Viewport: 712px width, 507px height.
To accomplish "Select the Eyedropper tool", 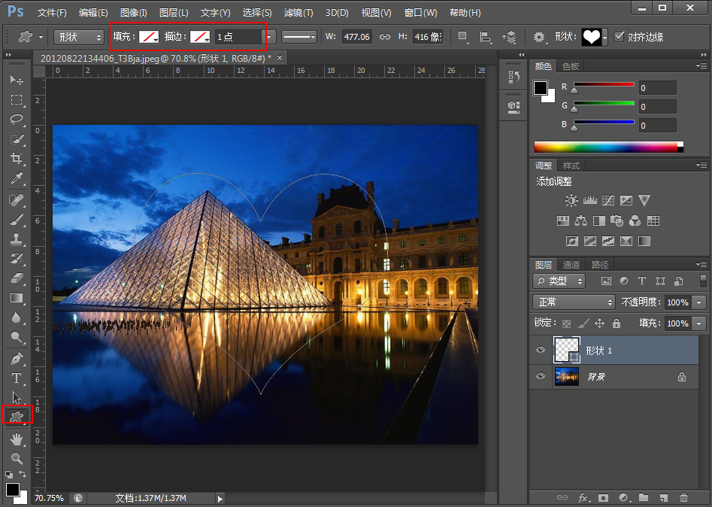I will tap(16, 178).
